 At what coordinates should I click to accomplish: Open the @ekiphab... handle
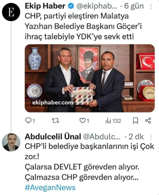click(97, 6)
